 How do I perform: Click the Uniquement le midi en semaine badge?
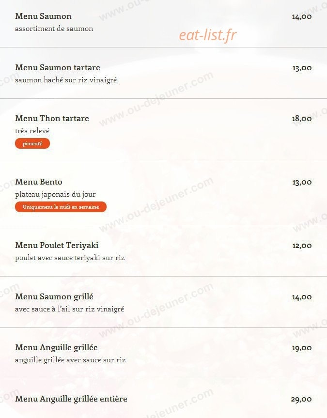point(61,207)
